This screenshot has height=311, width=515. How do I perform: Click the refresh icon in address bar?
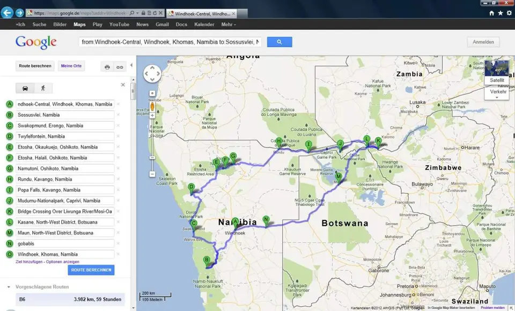point(154,13)
